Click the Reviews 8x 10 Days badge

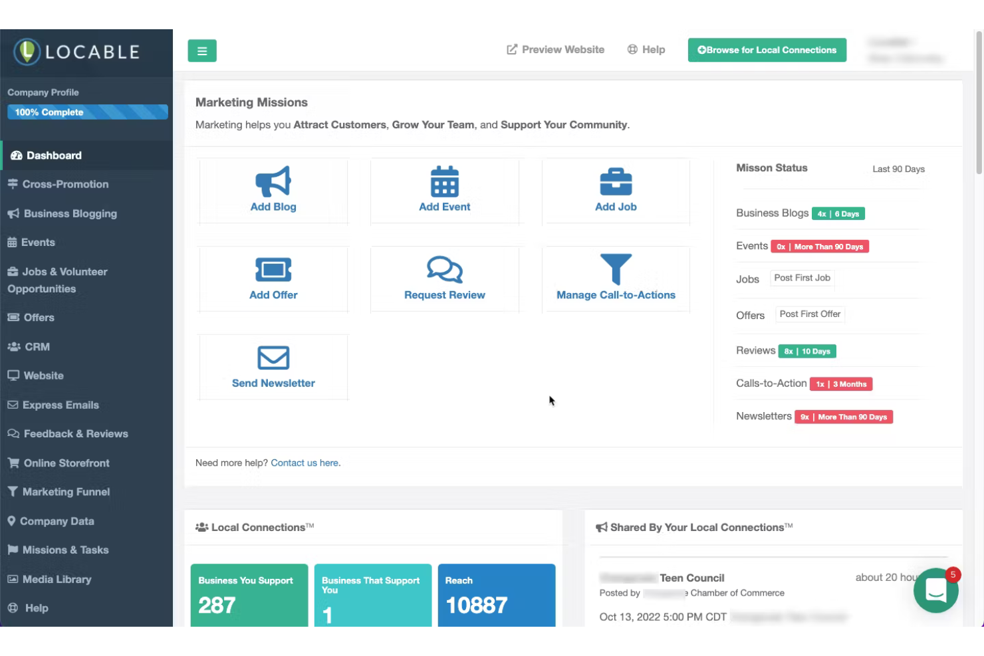[x=807, y=351]
